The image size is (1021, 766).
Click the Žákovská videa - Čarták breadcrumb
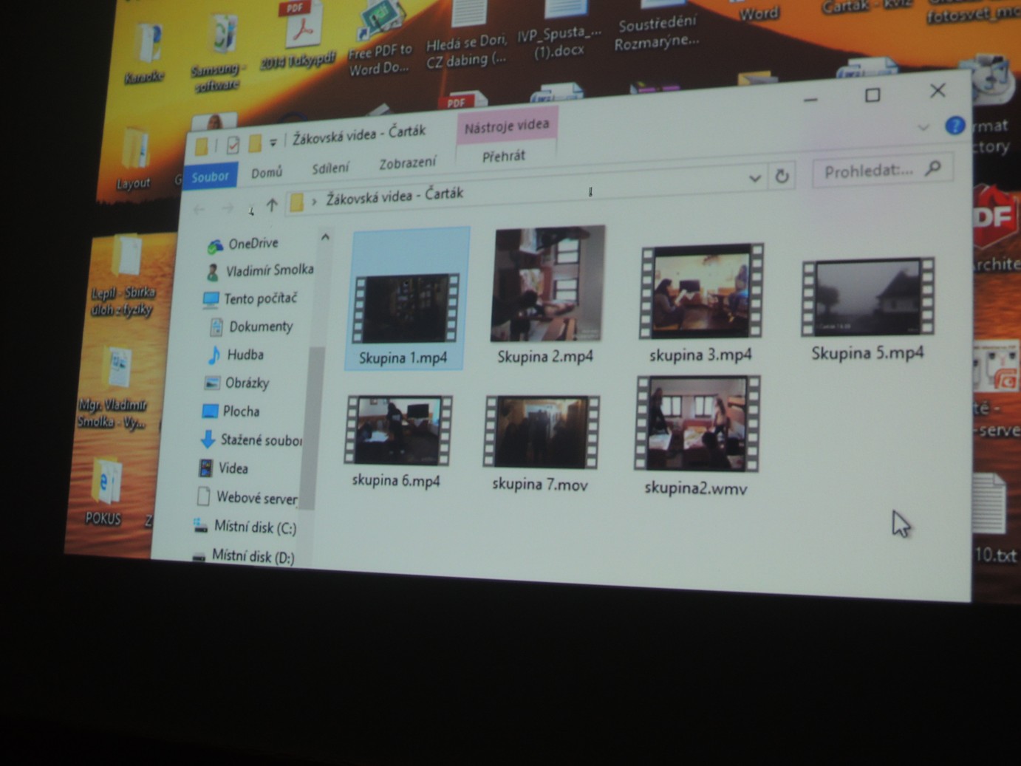pyautogui.click(x=395, y=195)
